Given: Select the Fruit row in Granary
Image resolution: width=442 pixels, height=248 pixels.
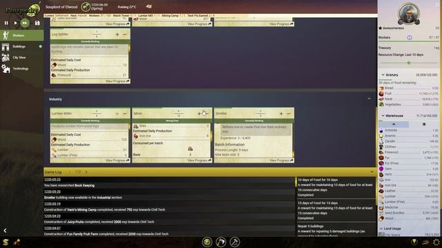Looking at the screenshot, I should (x=409, y=94).
